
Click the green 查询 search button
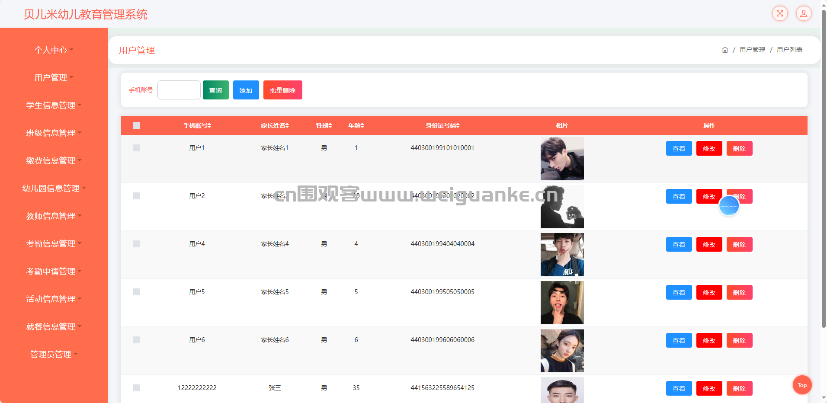pos(215,90)
